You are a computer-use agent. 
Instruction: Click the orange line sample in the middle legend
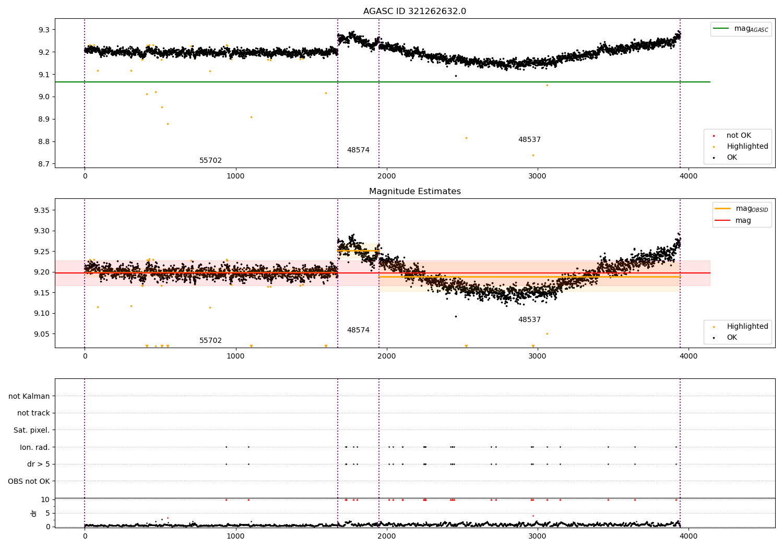pos(723,209)
